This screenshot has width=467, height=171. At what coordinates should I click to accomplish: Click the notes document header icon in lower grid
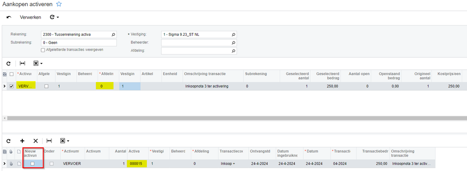(19, 151)
